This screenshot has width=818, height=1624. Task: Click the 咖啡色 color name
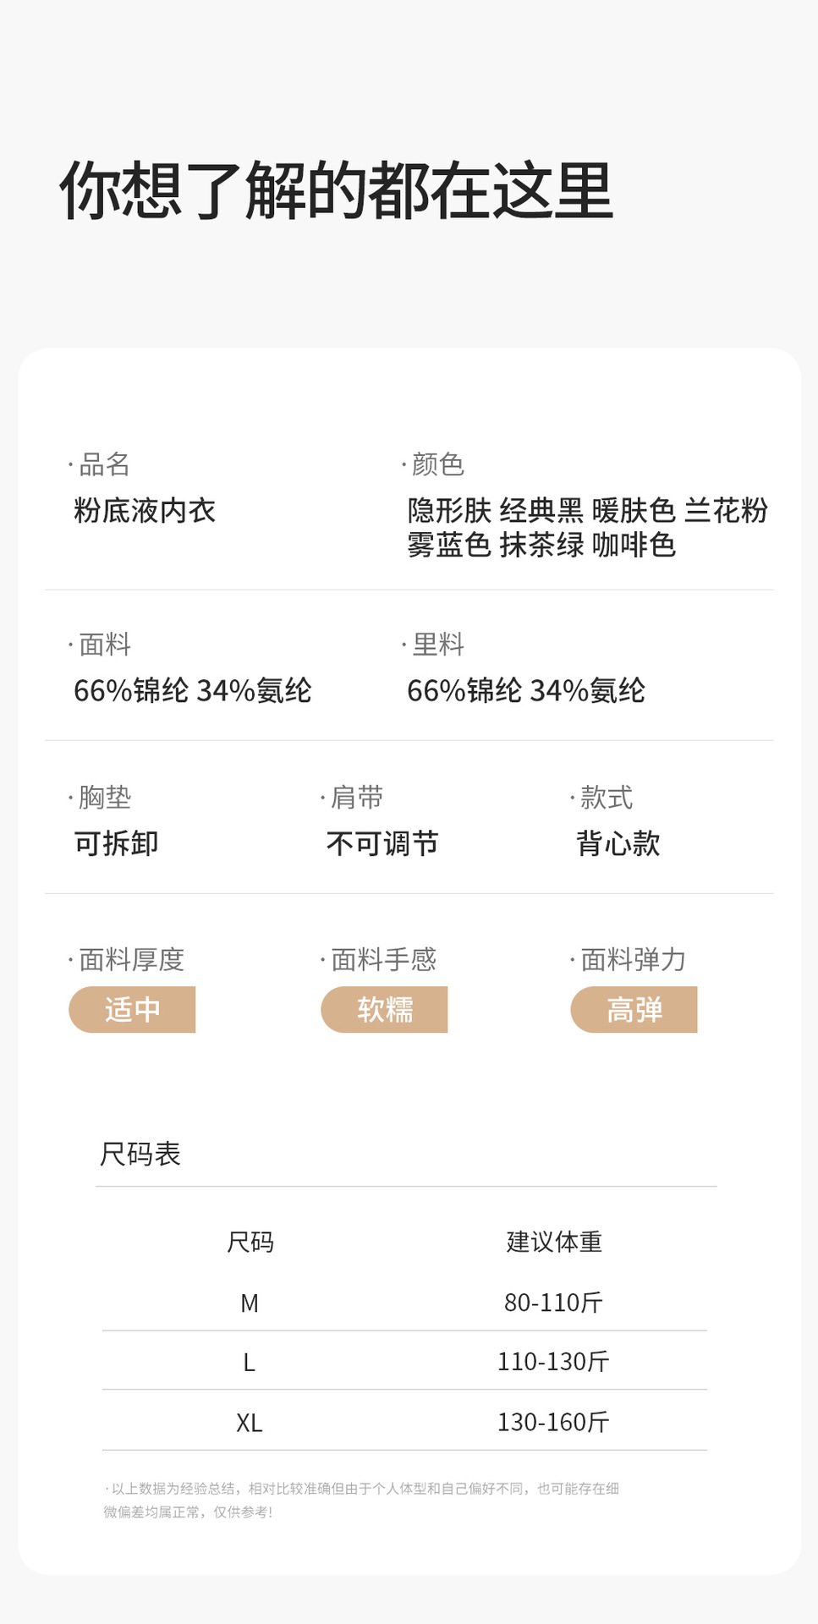pyautogui.click(x=634, y=546)
